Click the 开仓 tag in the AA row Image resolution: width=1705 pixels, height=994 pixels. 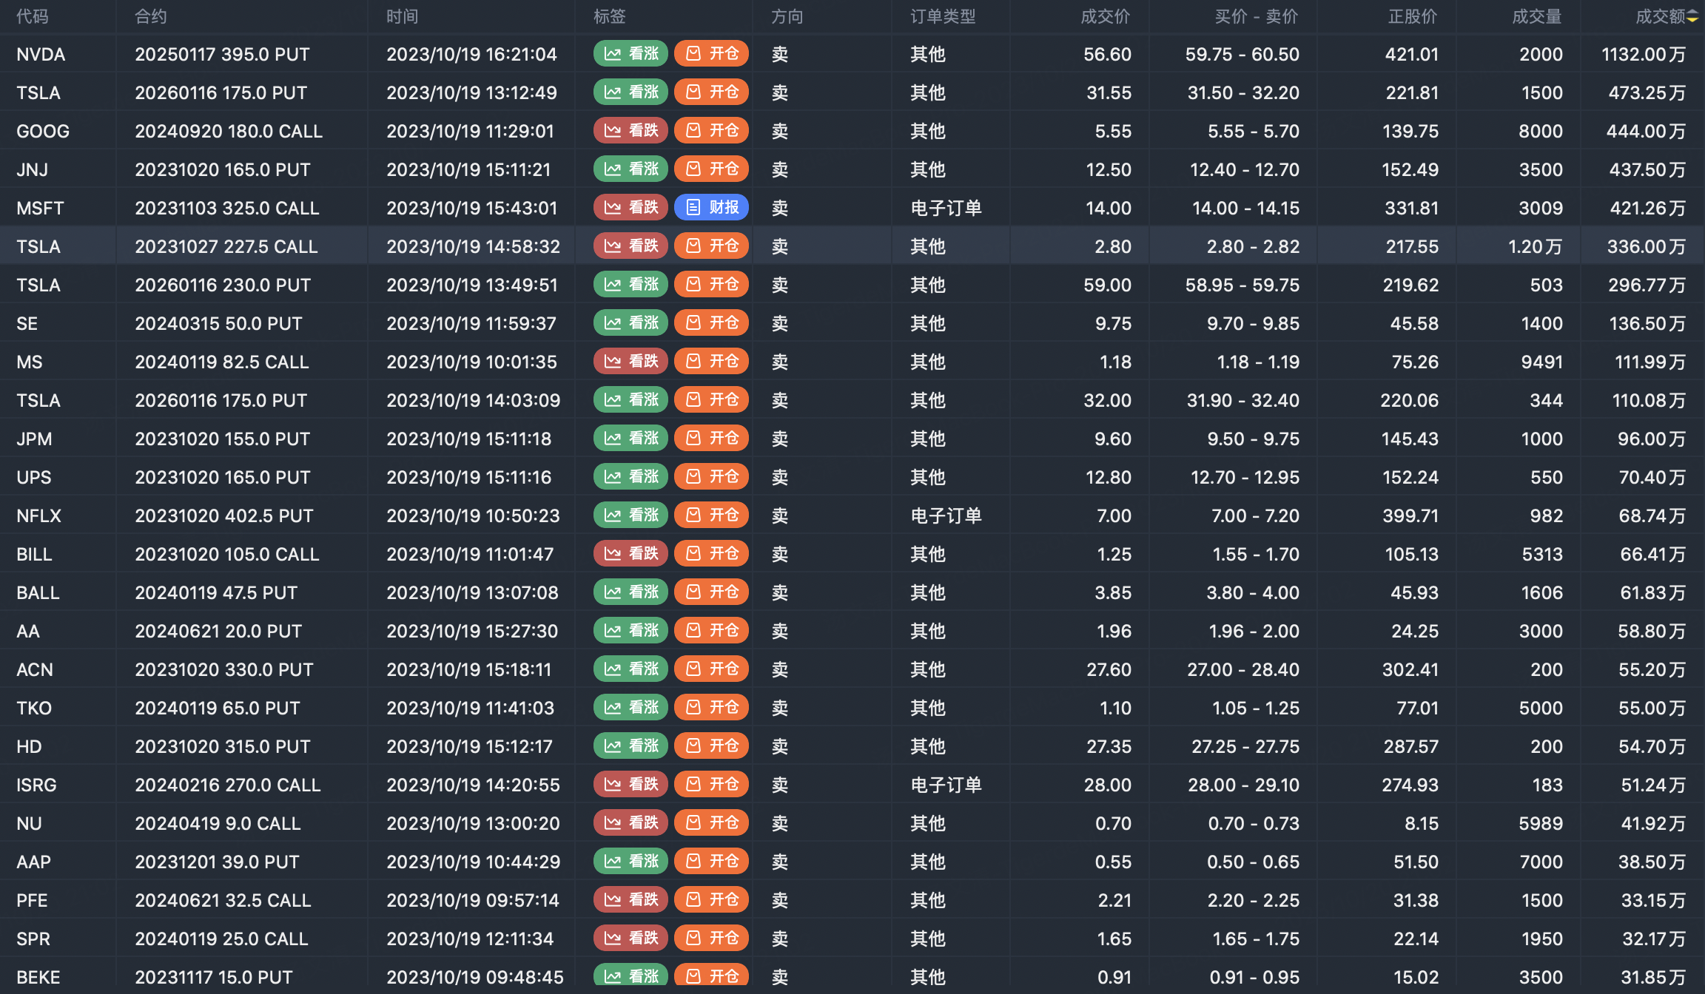click(712, 630)
